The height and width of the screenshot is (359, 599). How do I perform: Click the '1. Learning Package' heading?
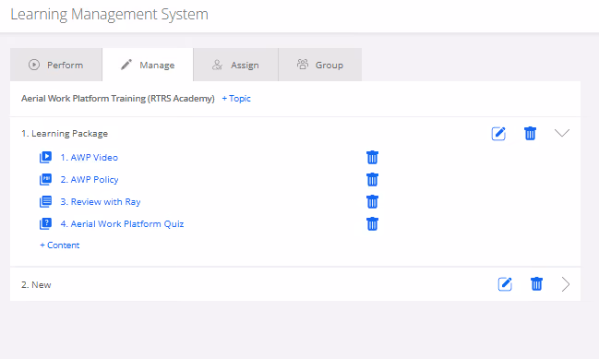click(x=65, y=134)
